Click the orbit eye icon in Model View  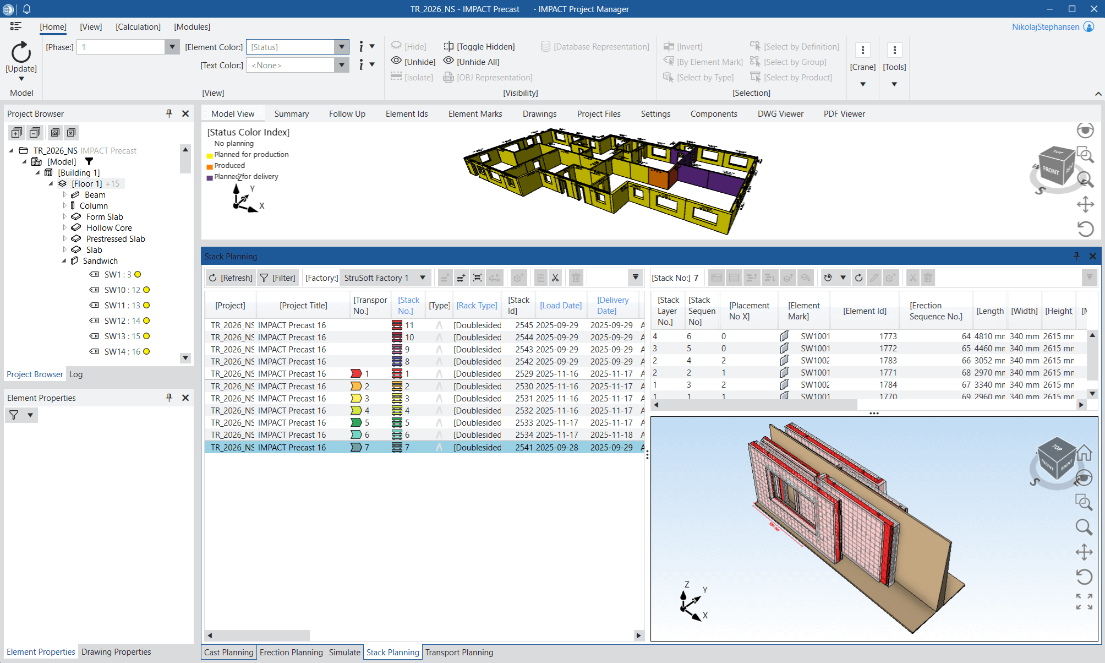pos(1085,131)
